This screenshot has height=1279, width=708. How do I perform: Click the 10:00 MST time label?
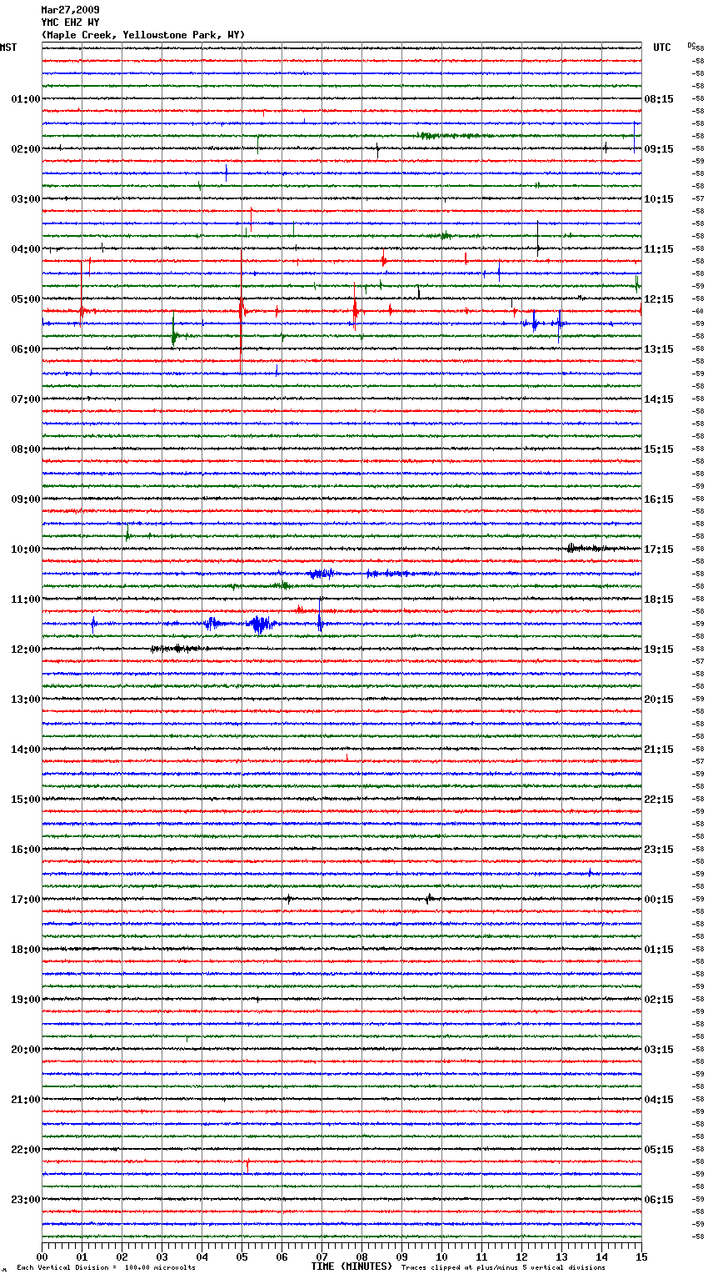[26, 549]
